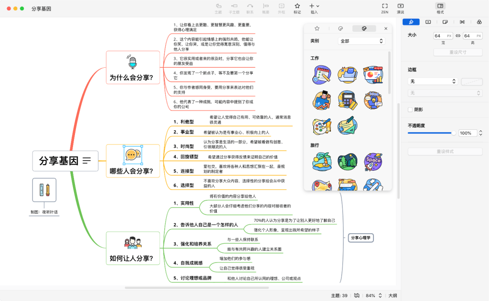Click the map overview icon in the status bar
The width and height of the screenshot is (489, 301).
click(x=356, y=295)
